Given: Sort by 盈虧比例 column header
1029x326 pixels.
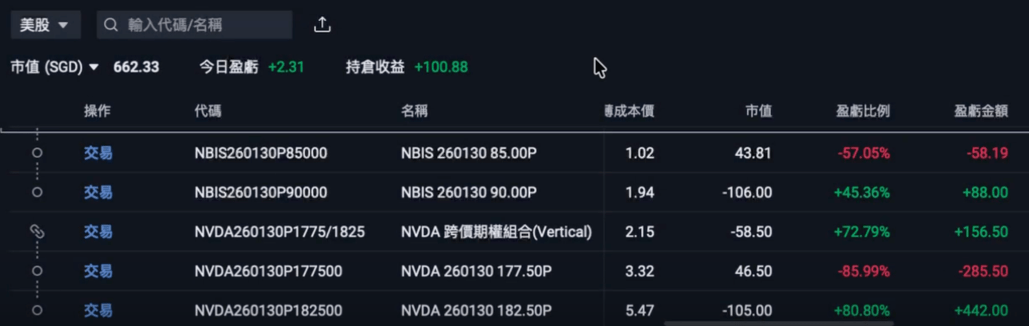Looking at the screenshot, I should 863,111.
